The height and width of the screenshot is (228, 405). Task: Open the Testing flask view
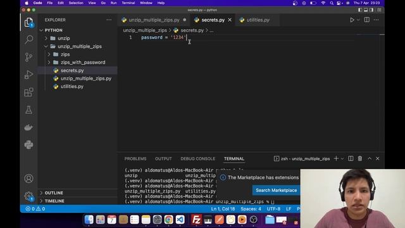28,110
